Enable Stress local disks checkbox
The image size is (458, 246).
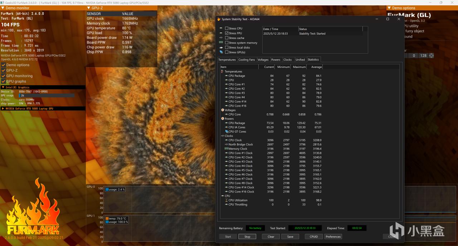point(226,48)
